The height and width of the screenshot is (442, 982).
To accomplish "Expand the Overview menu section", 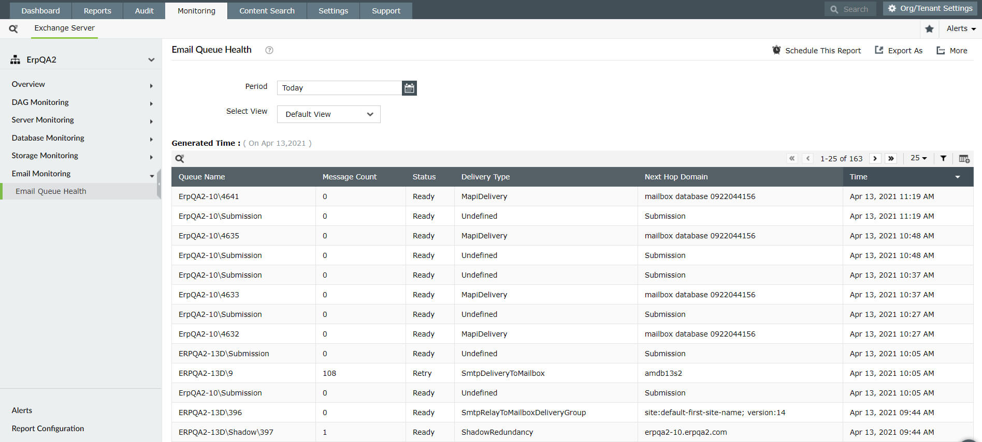I will click(x=151, y=86).
